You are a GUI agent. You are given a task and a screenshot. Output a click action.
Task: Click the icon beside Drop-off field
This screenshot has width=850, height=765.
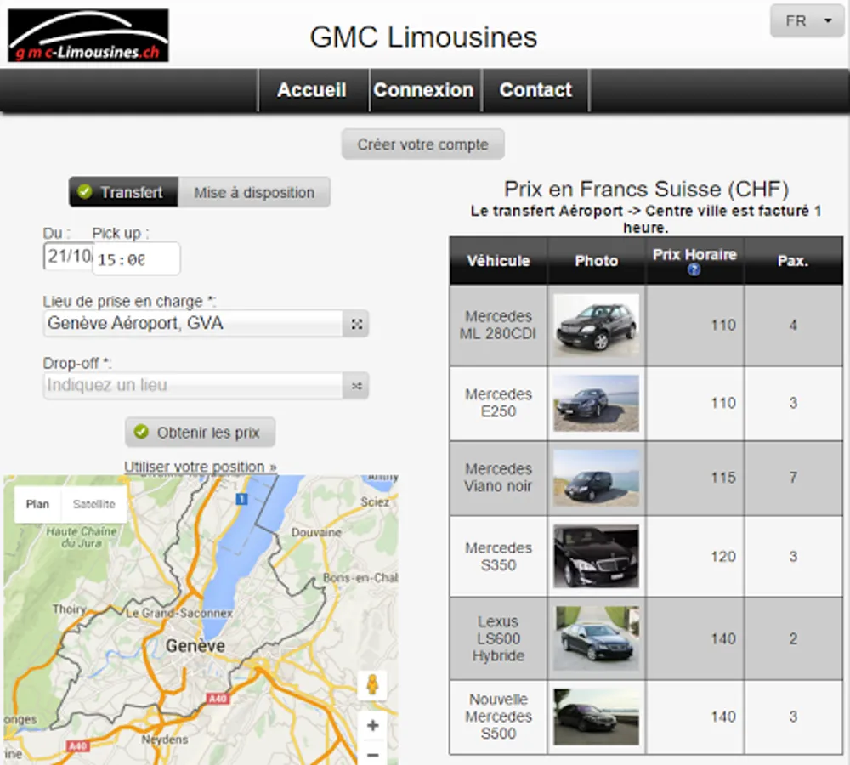pyautogui.click(x=356, y=386)
